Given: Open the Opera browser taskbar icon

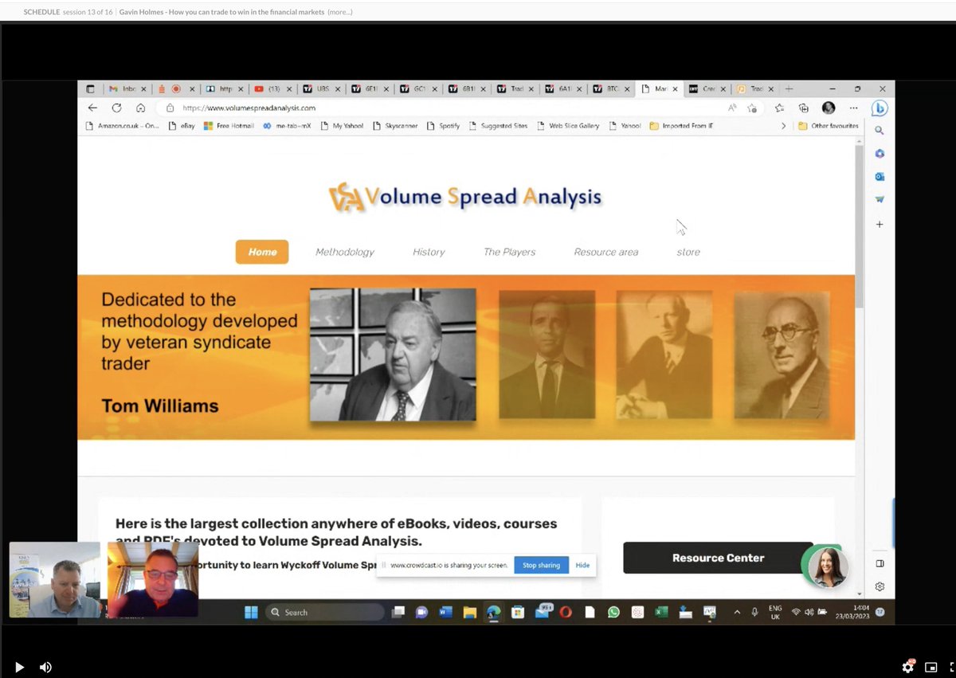Looking at the screenshot, I should coord(566,612).
